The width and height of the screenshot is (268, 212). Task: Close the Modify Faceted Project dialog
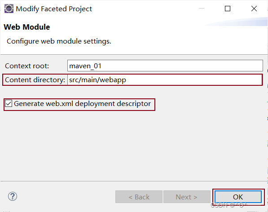pos(254,9)
